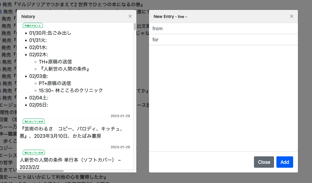Screen dimensions: 312x183
Task: Click the sub-item 『人新世の人間の条件』
Action: 64,69
